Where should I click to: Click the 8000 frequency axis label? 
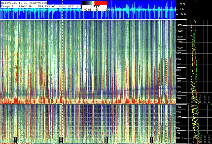coord(179,59)
